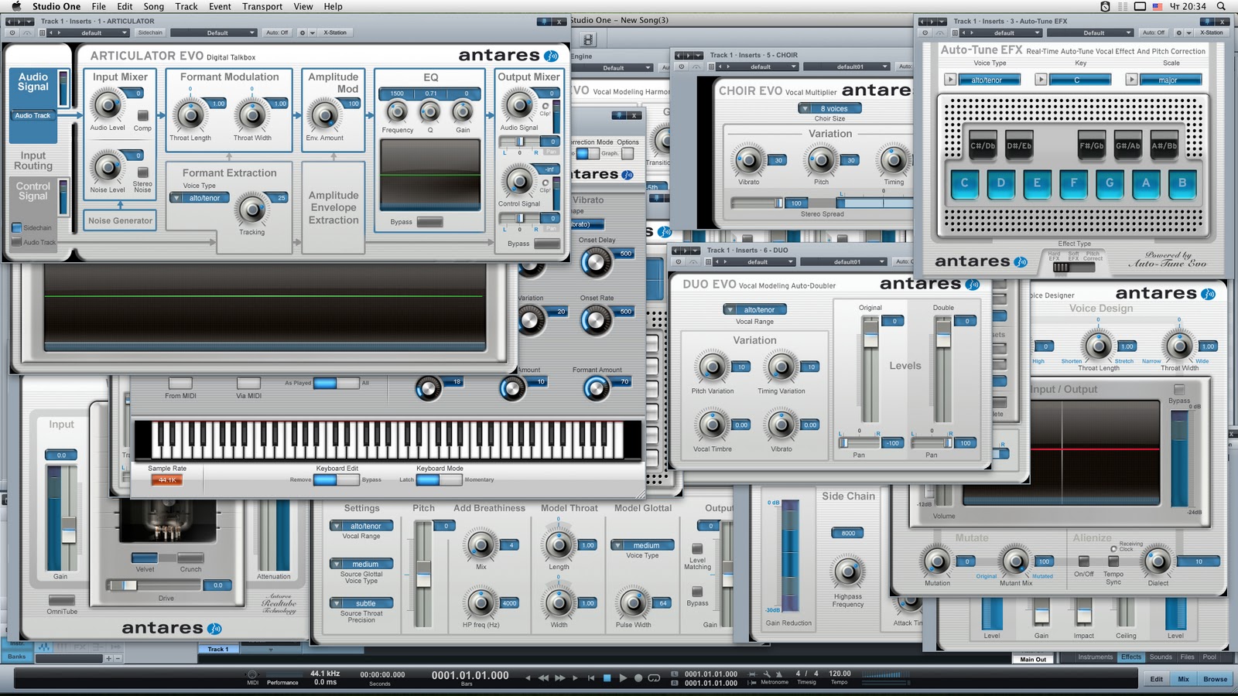Click the Fast Forward button in the transport
The height and width of the screenshot is (696, 1238).
tap(559, 677)
